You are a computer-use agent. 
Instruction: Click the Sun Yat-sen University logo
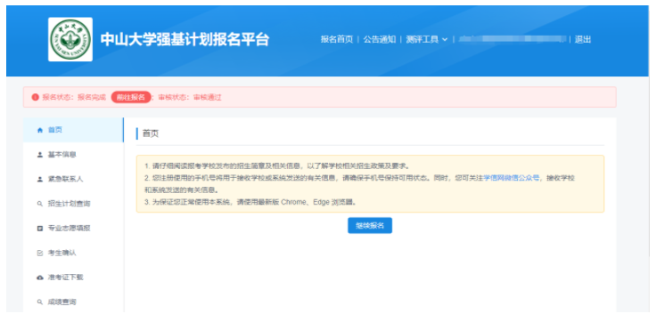pos(70,39)
